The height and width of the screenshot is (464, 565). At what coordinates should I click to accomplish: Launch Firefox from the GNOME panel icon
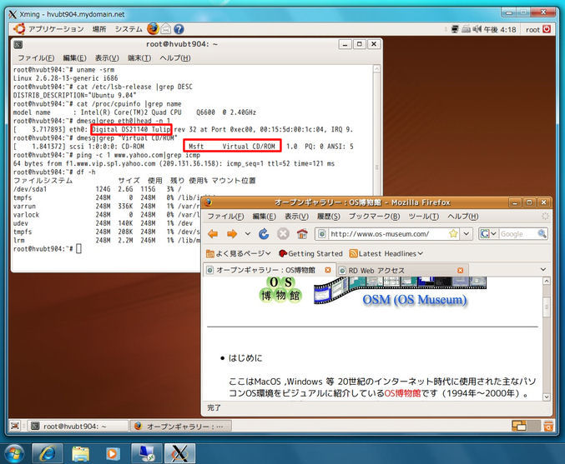[x=153, y=29]
